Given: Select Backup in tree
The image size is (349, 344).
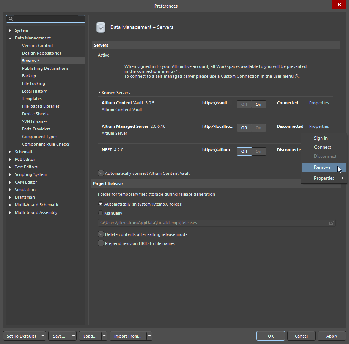Looking at the screenshot, I should pyautogui.click(x=29, y=76).
